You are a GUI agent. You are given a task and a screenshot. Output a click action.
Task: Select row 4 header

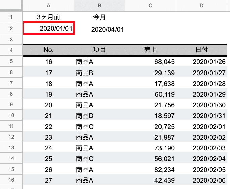click(x=11, y=50)
